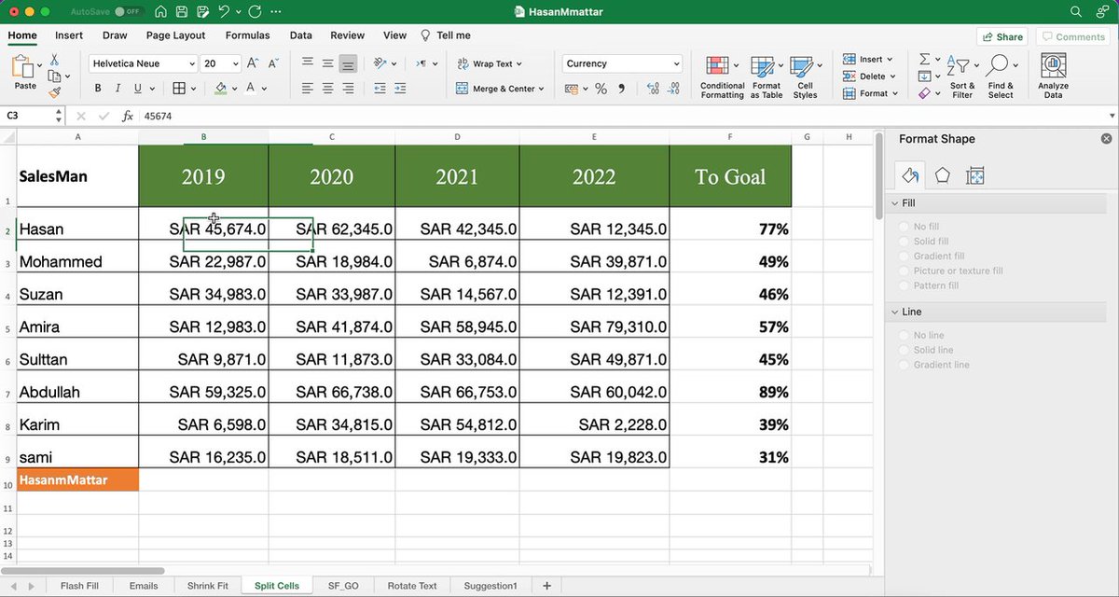This screenshot has height=597, width=1119.
Task: Open Fill & Line tab in Format Shape
Action: coord(911,175)
